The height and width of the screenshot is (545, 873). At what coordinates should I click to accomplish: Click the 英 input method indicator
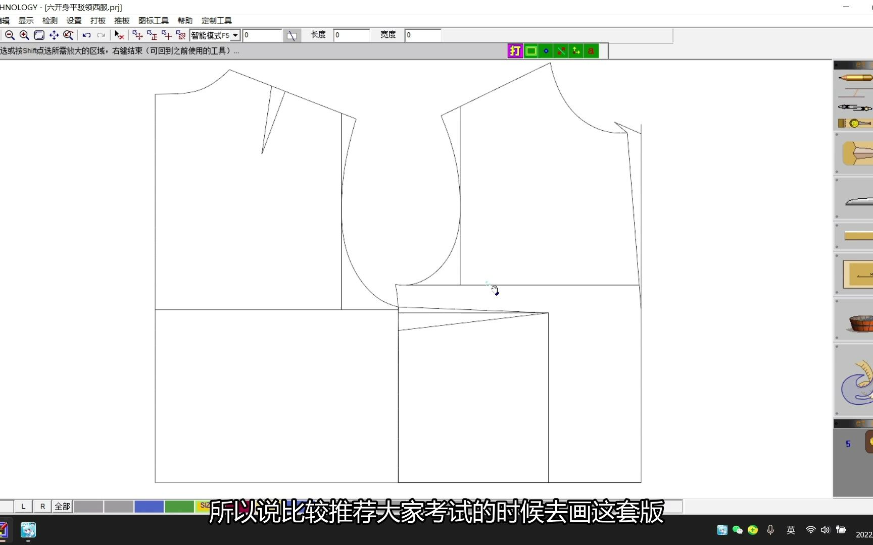pos(791,530)
